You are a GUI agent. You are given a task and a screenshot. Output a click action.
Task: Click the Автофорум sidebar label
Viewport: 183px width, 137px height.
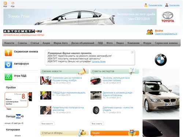[x=22, y=64]
